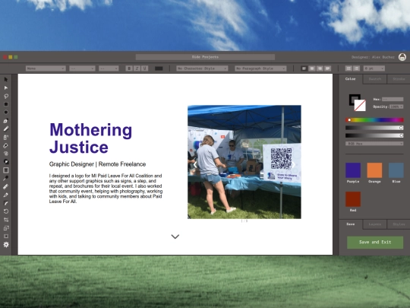Image resolution: width=410 pixels, height=308 pixels.
Task: Set text alignment to right
Action: 320,68
